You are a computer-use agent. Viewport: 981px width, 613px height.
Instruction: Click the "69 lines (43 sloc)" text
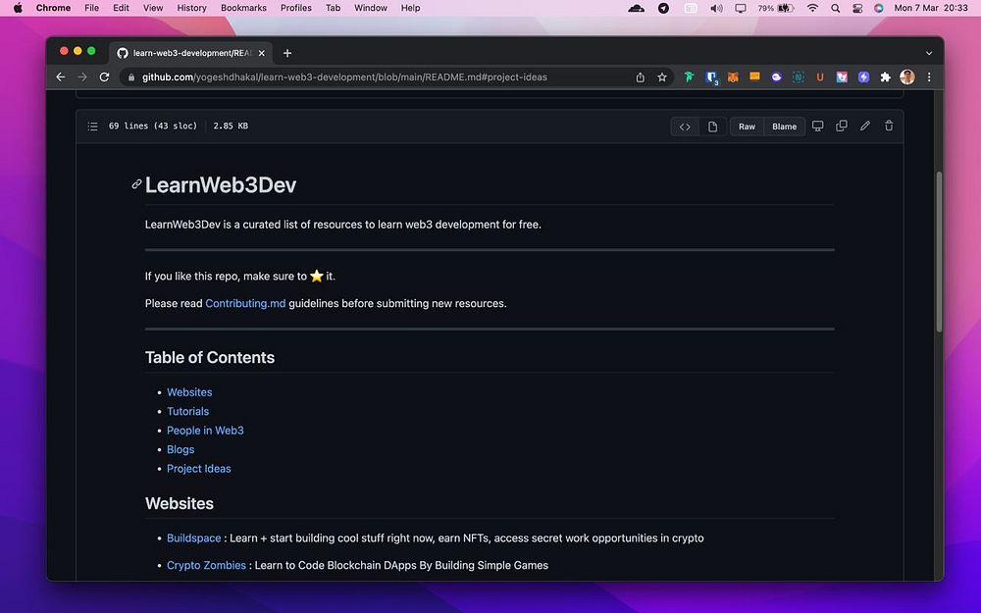click(x=153, y=126)
